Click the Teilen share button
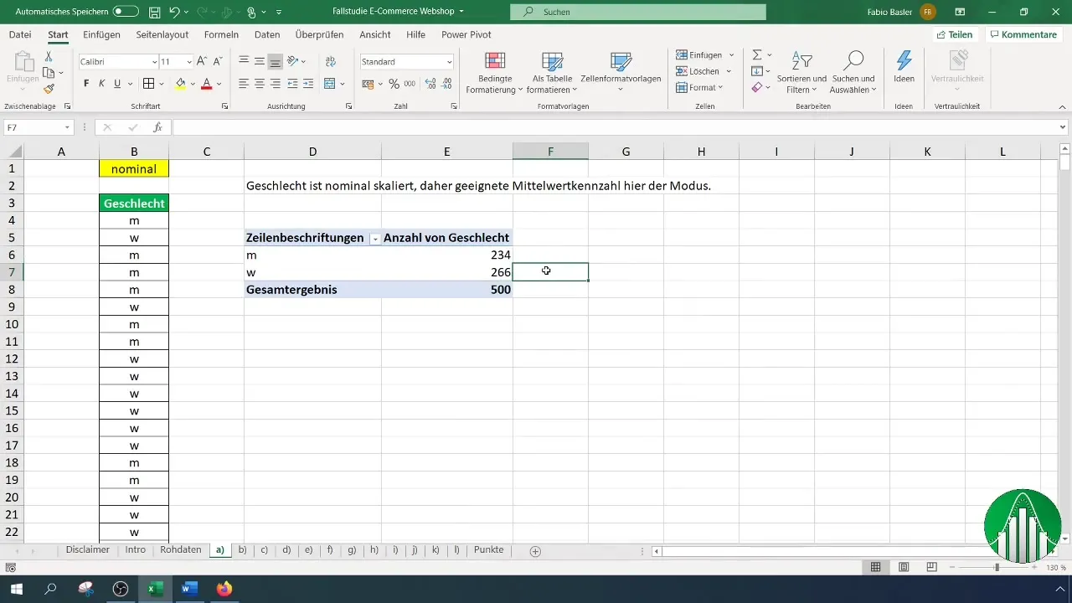Viewport: 1072px width, 603px height. [x=954, y=34]
